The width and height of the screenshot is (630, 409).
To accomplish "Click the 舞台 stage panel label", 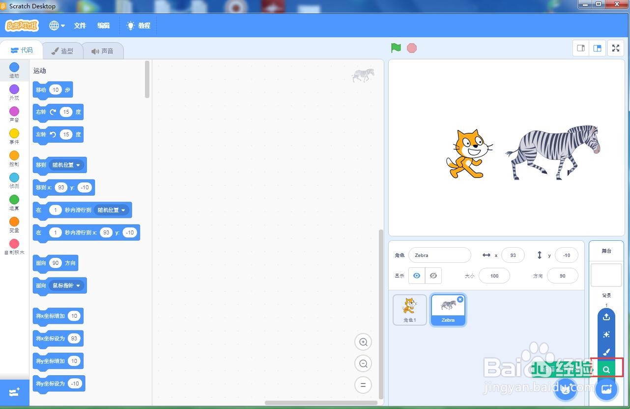I will 606,251.
